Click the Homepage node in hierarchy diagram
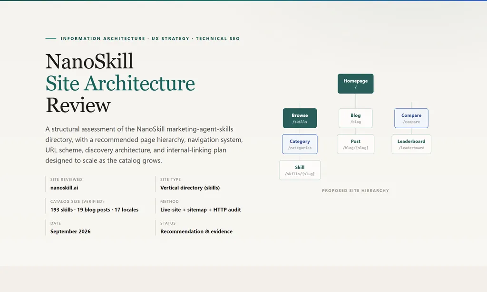 (355, 84)
